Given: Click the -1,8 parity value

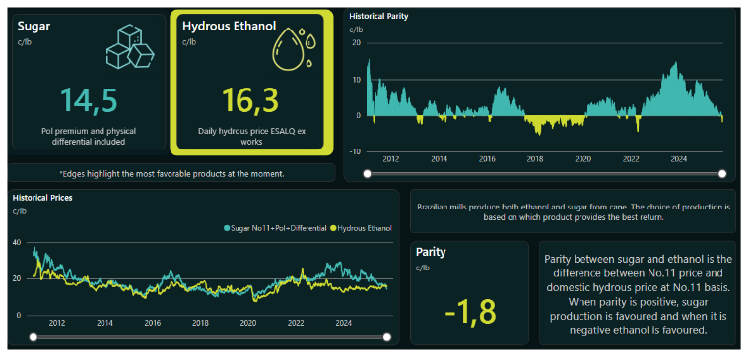Looking at the screenshot, I should (x=470, y=311).
